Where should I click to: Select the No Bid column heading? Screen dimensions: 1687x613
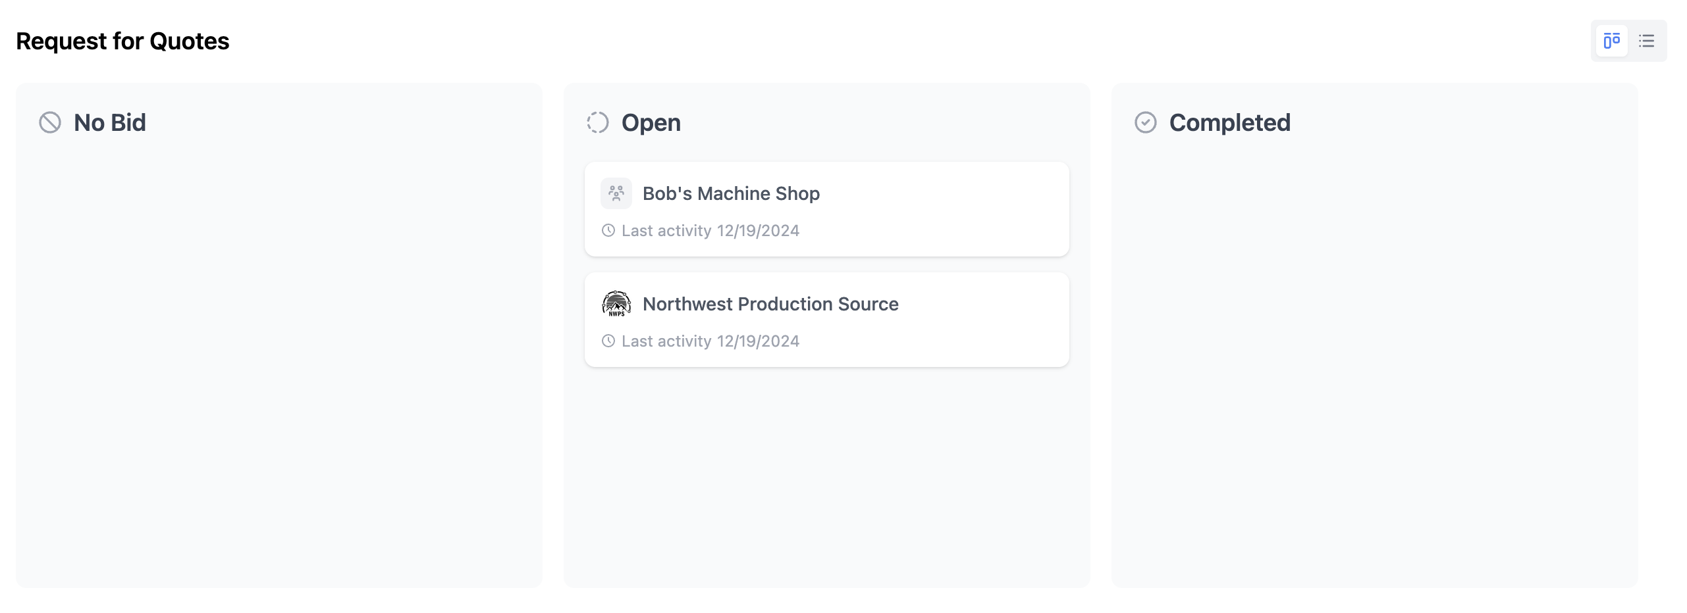tap(109, 122)
